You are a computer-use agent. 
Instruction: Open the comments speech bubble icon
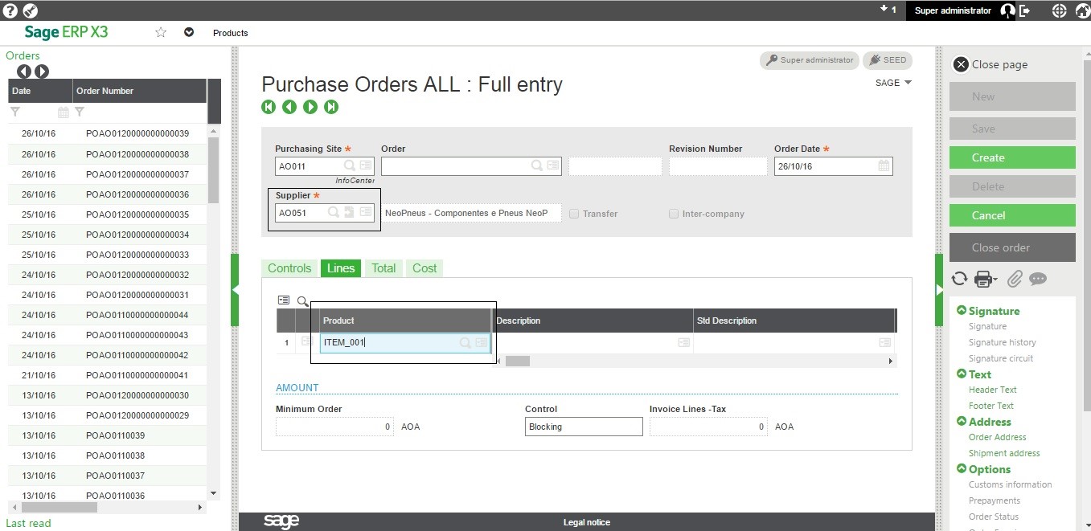(x=1038, y=279)
